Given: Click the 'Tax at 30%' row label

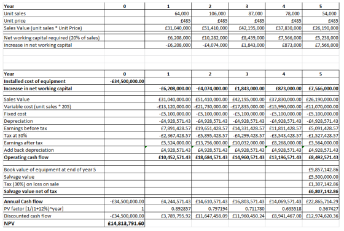Looking at the screenshot, I should pos(15,136).
